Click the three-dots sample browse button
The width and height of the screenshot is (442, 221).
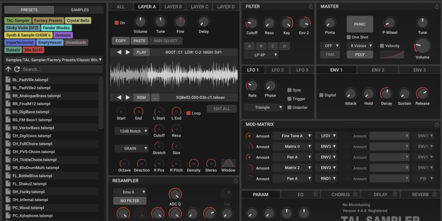tap(155, 97)
